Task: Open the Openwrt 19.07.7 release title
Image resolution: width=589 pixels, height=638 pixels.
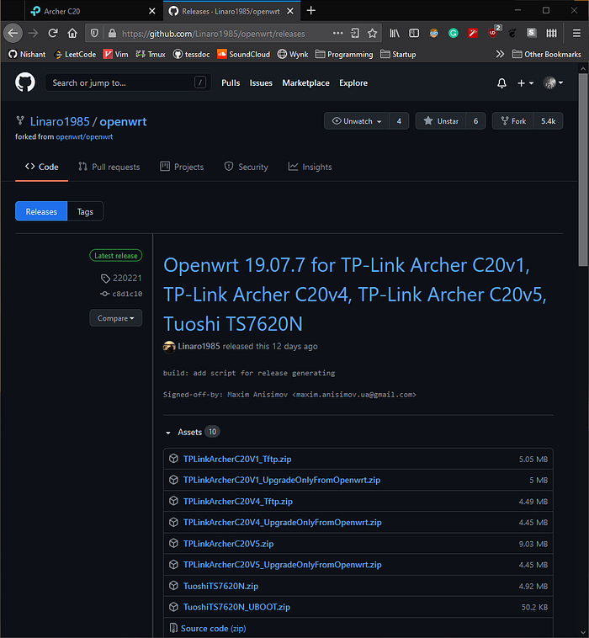Action: 355,295
